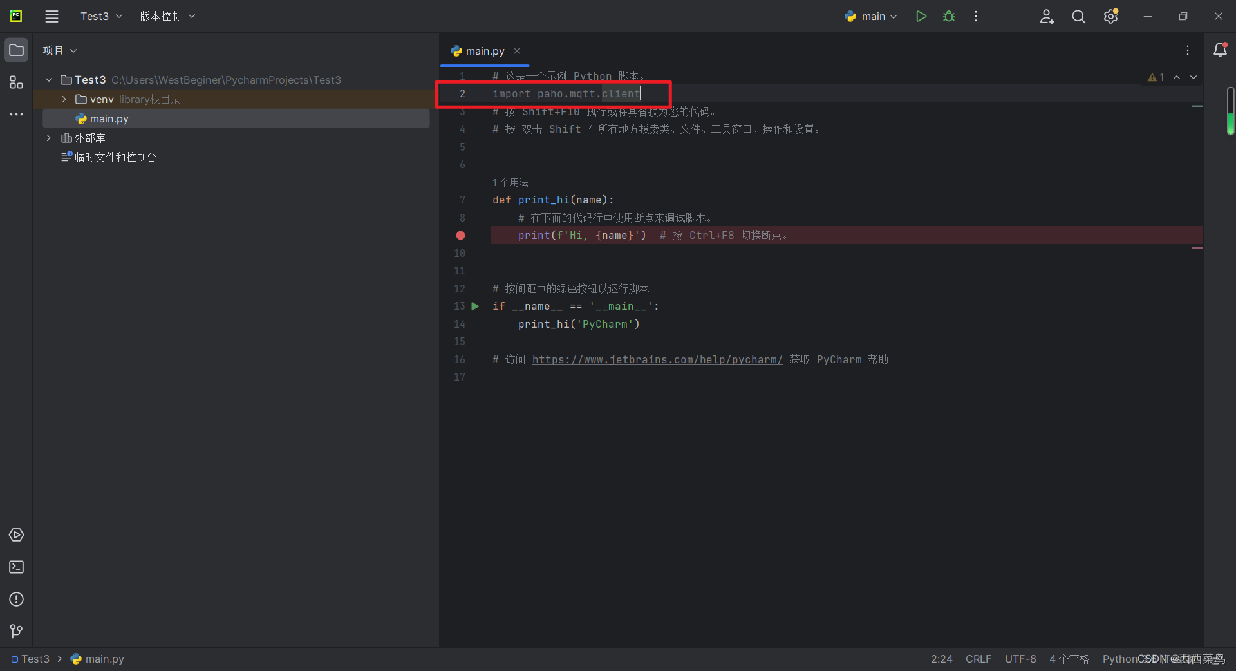Open more run actions menu
Viewport: 1236px width, 671px height.
click(x=976, y=17)
